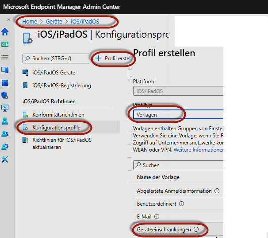Open All services list icon
This screenshot has height=238, width=268.
pyautogui.click(x=5, y=57)
